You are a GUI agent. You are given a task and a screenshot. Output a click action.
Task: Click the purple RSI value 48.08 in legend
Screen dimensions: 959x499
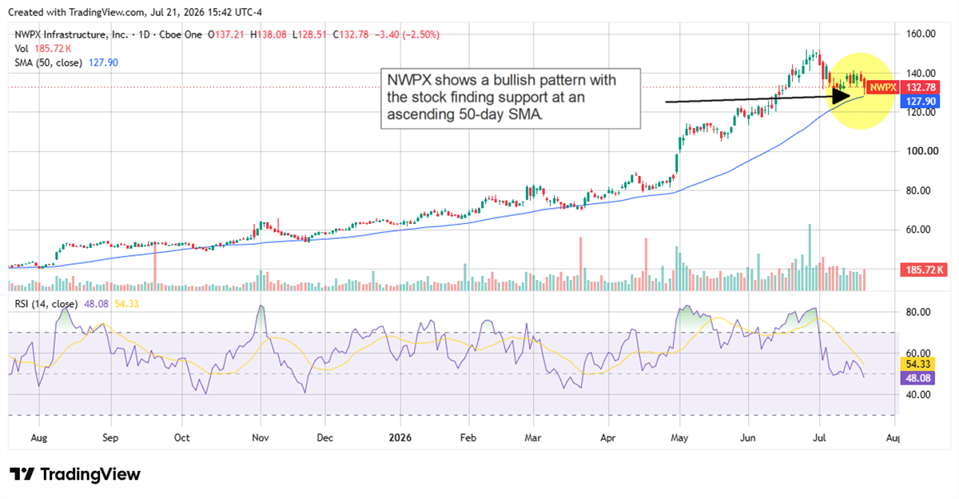pyautogui.click(x=94, y=303)
